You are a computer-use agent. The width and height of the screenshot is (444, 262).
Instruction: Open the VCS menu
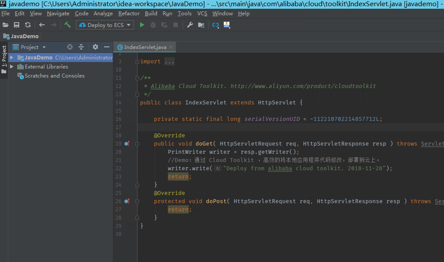(x=202, y=13)
